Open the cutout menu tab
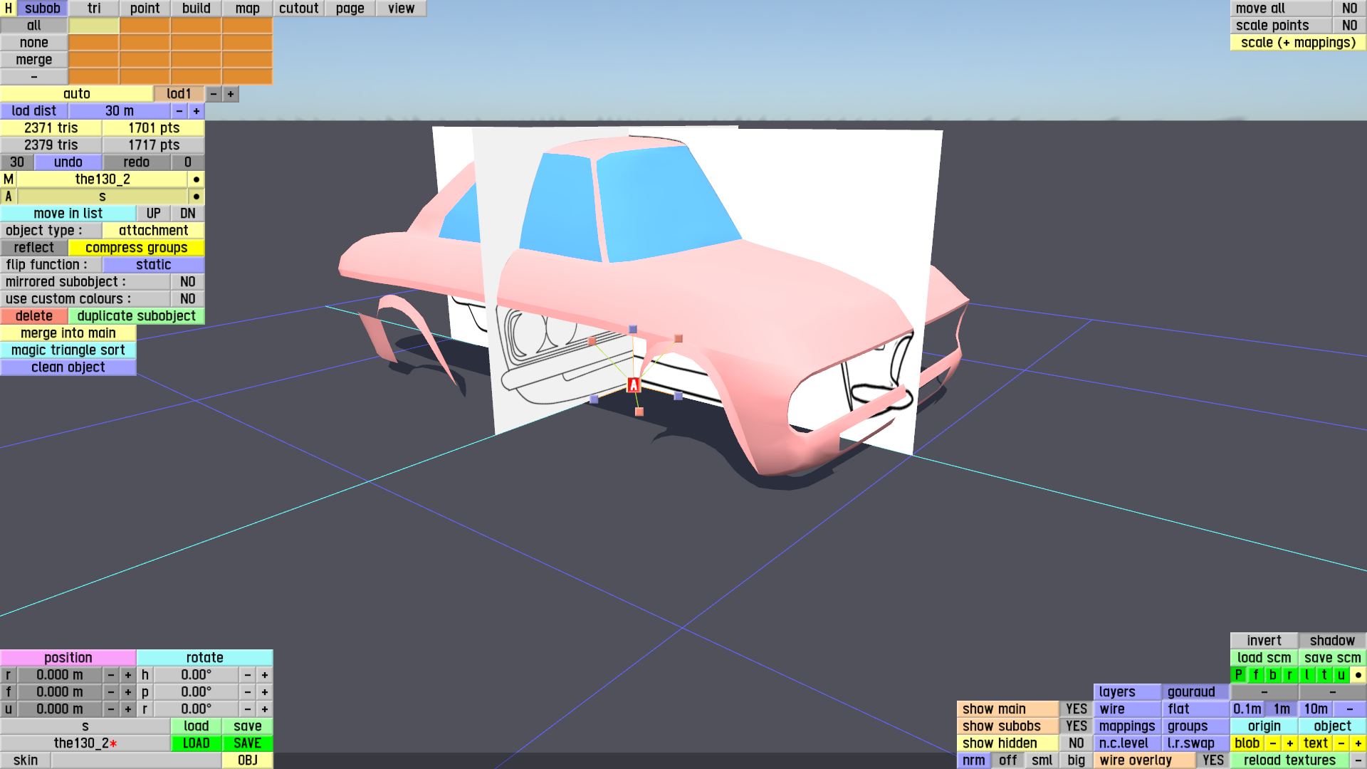This screenshot has width=1367, height=769. coord(298,9)
